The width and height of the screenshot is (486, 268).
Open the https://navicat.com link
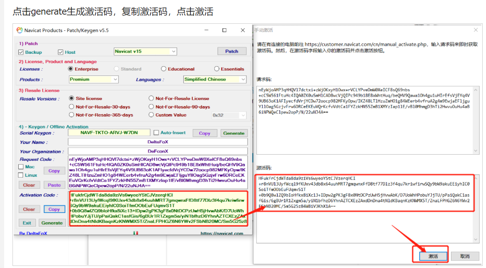click(x=222, y=233)
